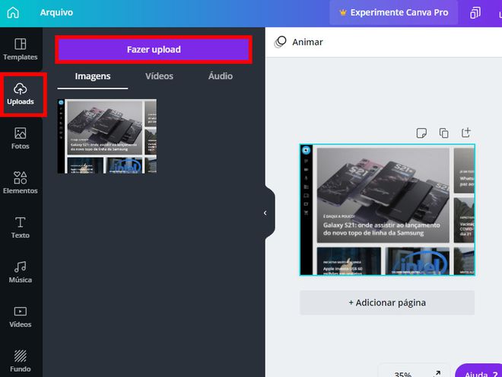Image resolution: width=502 pixels, height=377 pixels.
Task: Open Texto sidebar panel
Action: click(x=21, y=228)
